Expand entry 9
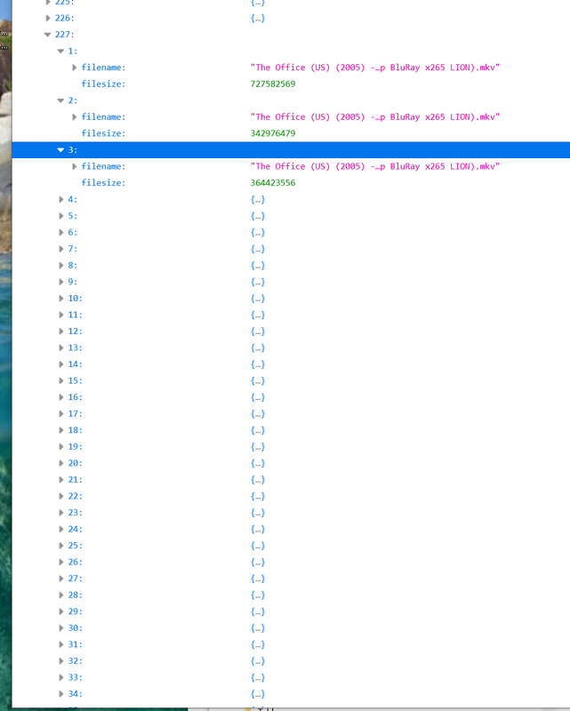 [61, 282]
